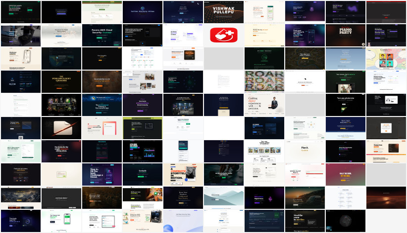Open 'Step in. Hit the beat.' thumbnail

click(102, 174)
